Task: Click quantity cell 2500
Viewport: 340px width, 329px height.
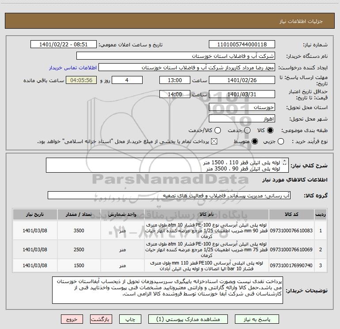Action: click(x=79, y=250)
